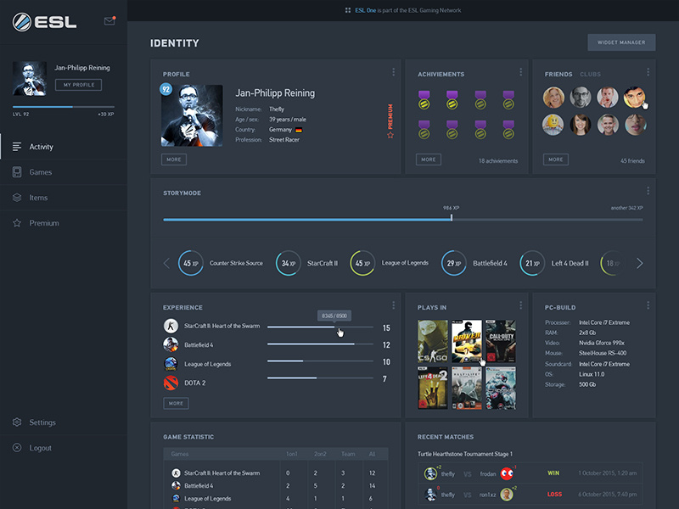Image resolution: width=679 pixels, height=509 pixels.
Task: Open the Call of Duty game cover
Action: (501, 341)
